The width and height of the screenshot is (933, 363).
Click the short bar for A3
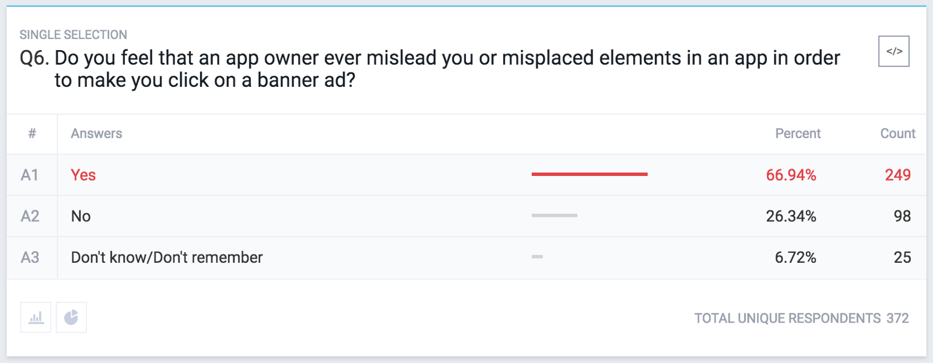[x=537, y=257]
